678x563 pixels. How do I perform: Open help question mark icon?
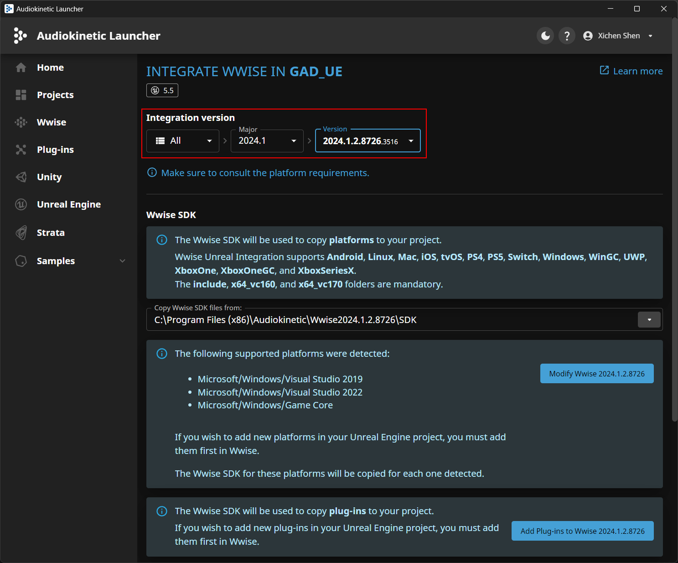[567, 36]
